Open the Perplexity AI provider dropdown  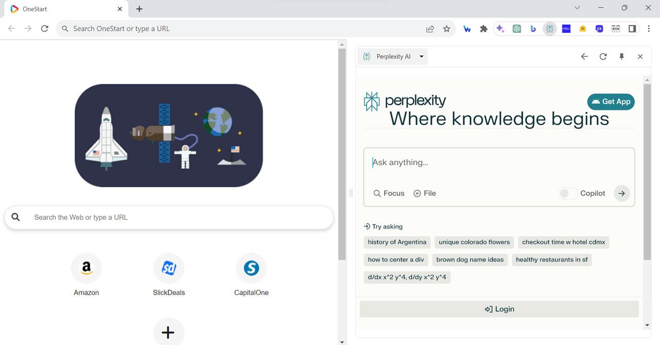coord(421,56)
